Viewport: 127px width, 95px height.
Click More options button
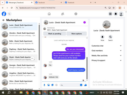click(77, 34)
